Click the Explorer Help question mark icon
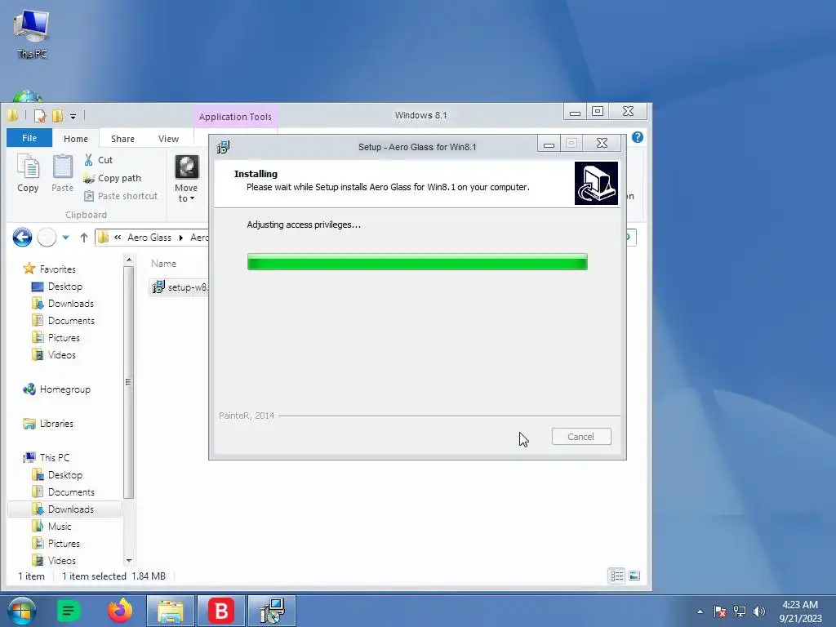This screenshot has width=836, height=627. pos(637,137)
